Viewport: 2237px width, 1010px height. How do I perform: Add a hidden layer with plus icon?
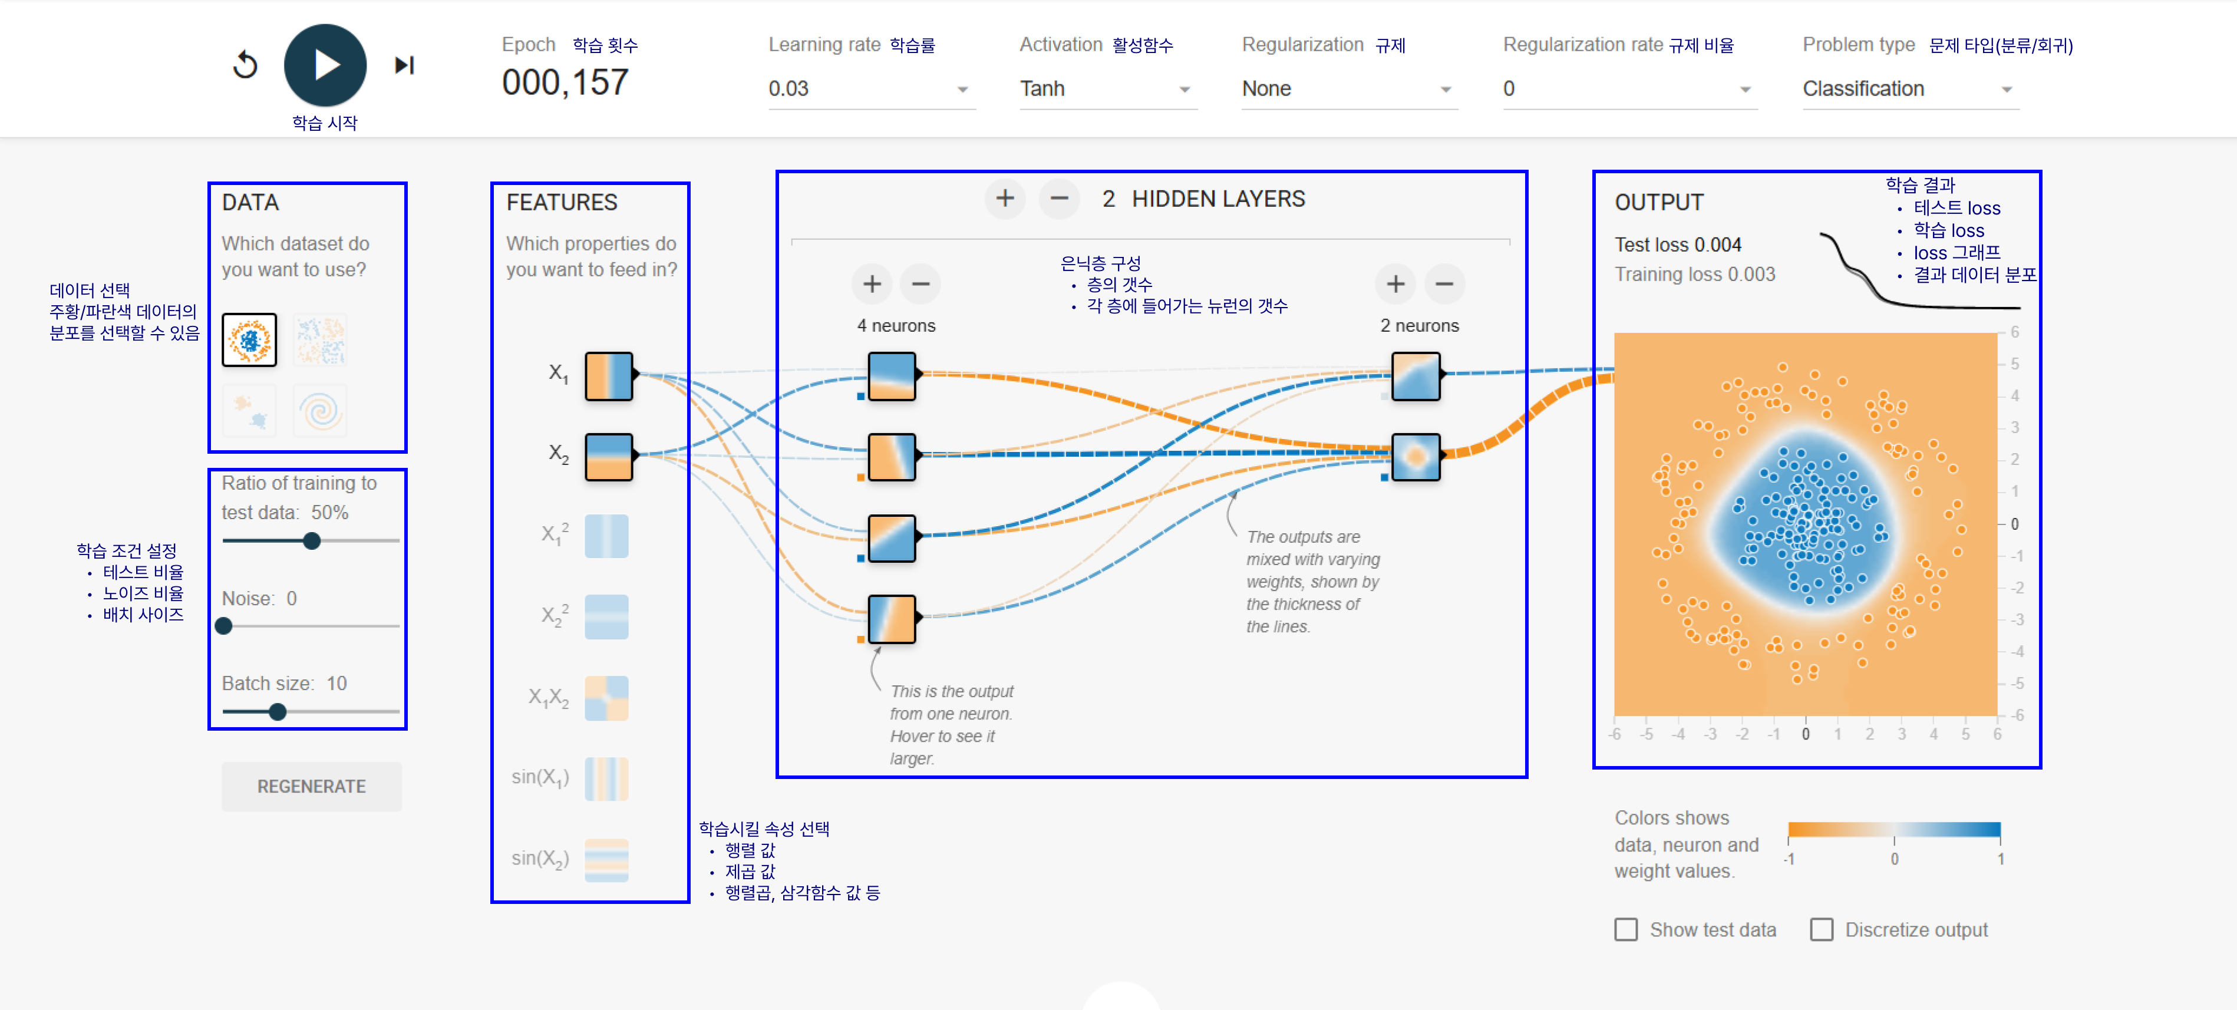coord(1005,199)
